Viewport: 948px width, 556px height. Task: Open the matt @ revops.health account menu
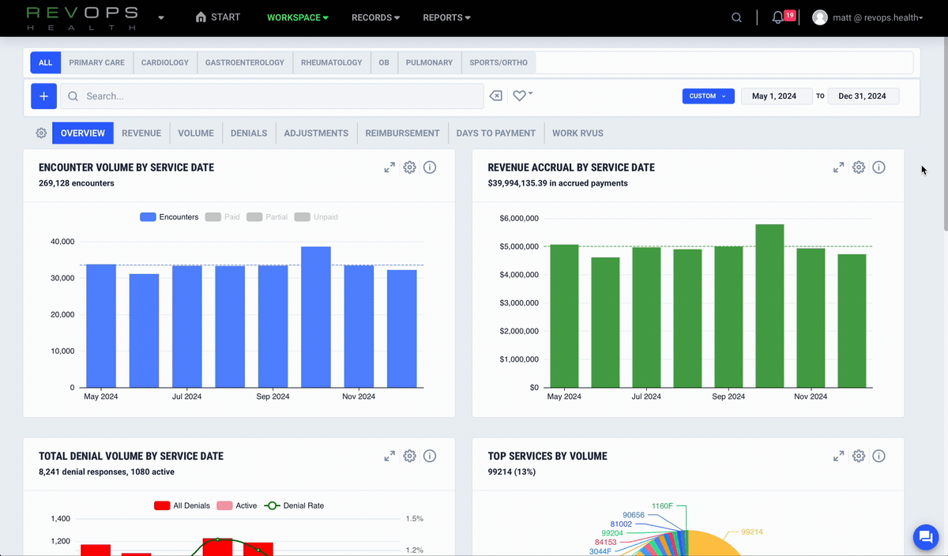(x=867, y=17)
